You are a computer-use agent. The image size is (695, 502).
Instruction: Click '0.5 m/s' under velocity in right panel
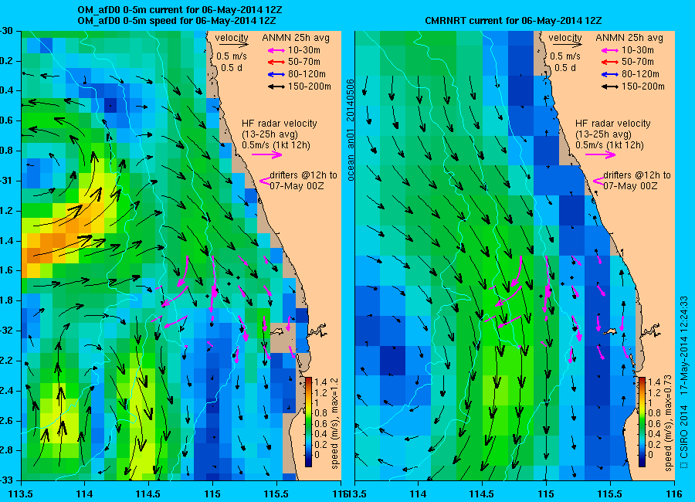tap(565, 56)
